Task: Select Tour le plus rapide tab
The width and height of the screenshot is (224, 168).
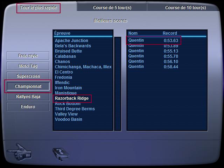Action: [38, 7]
